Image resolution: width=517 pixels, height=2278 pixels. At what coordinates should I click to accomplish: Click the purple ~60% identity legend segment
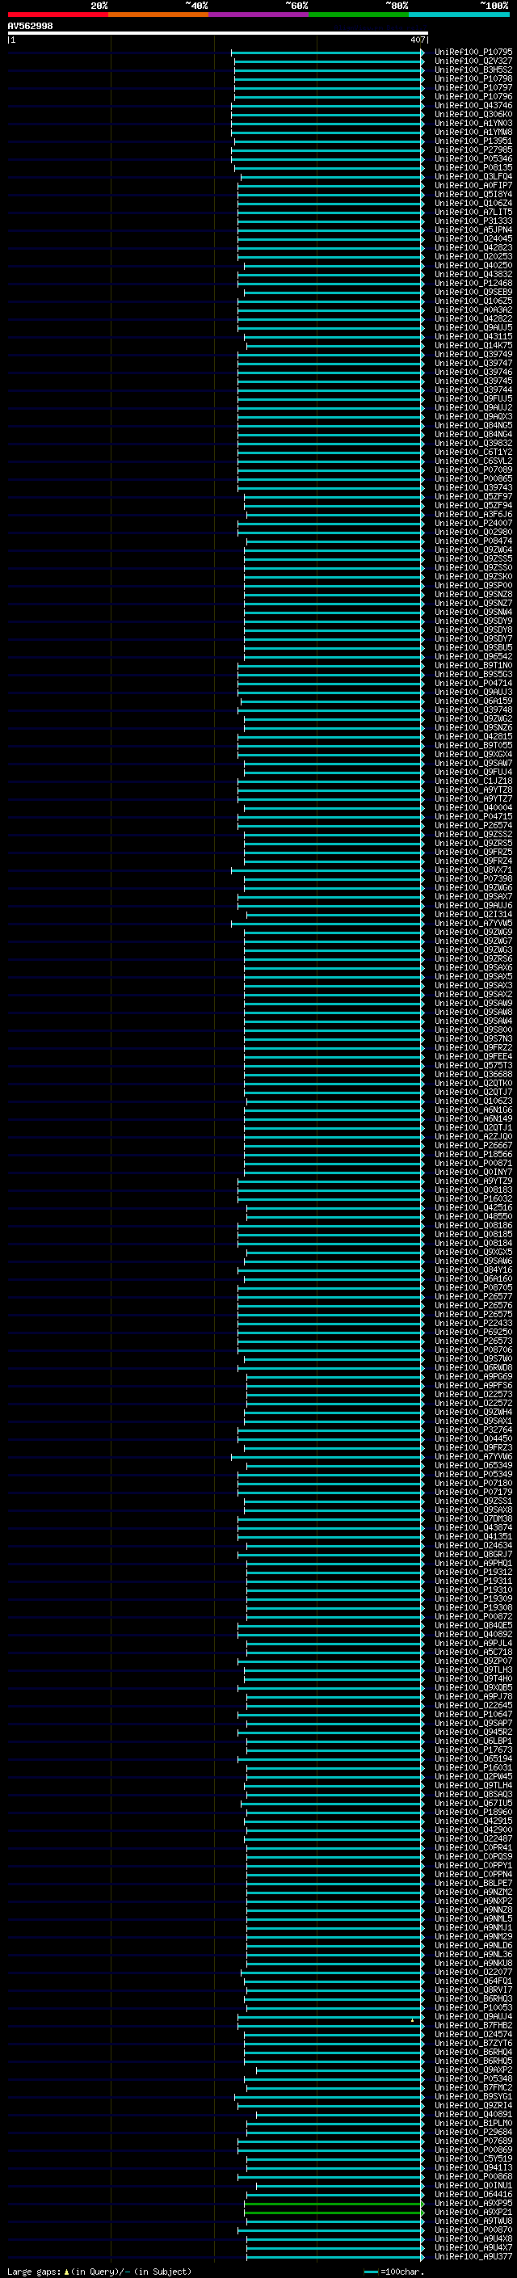(259, 15)
